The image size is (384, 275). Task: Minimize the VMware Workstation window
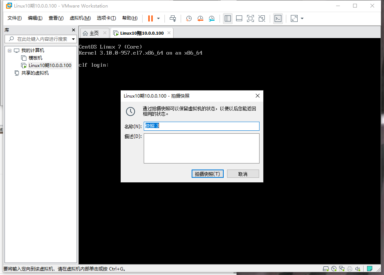[338, 6]
